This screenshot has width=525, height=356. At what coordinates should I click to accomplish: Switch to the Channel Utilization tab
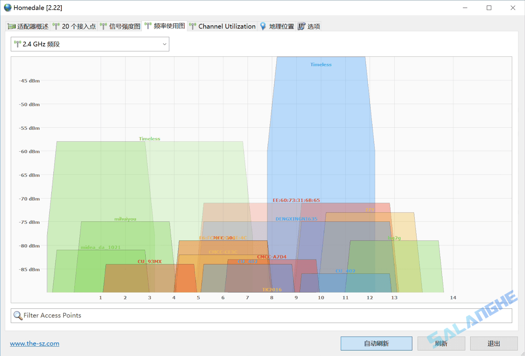click(227, 26)
